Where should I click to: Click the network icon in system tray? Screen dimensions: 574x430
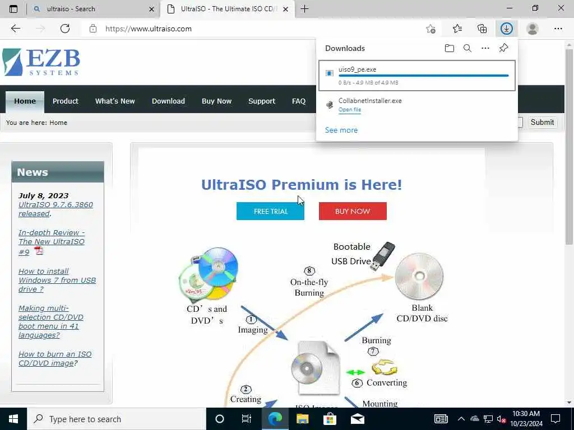click(x=488, y=419)
